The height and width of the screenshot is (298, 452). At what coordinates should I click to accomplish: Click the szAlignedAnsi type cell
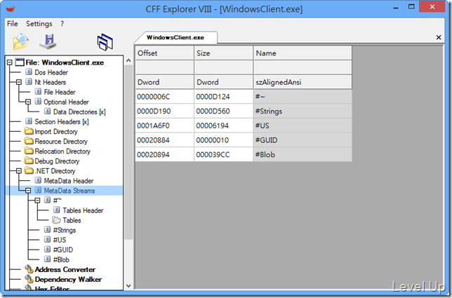[303, 82]
